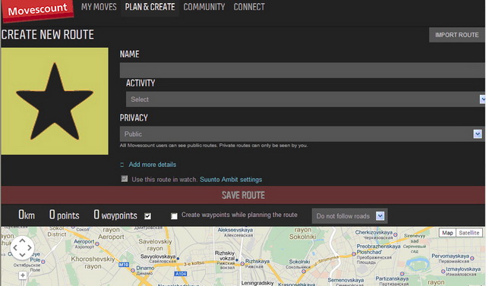
Task: Toggle the waypoints visibility checkbox
Action: pos(147,216)
